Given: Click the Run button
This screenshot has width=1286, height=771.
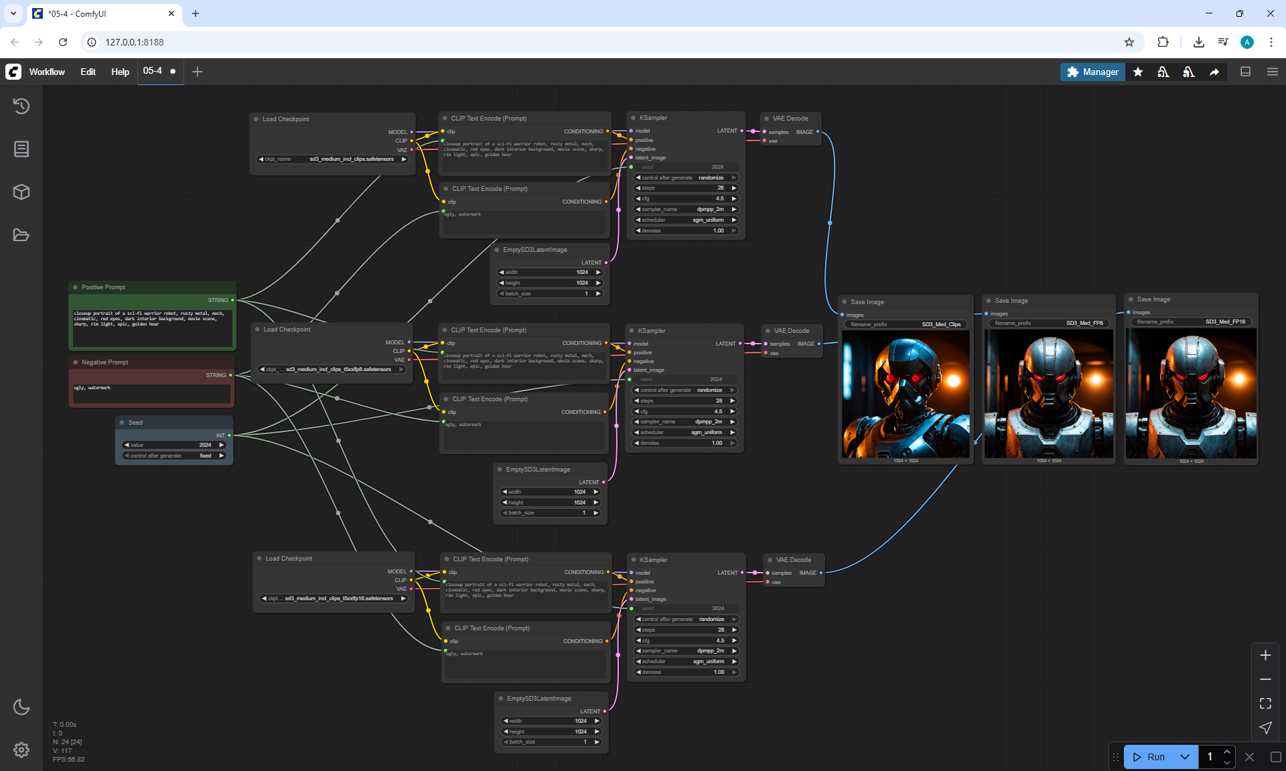Looking at the screenshot, I should pyautogui.click(x=1151, y=757).
